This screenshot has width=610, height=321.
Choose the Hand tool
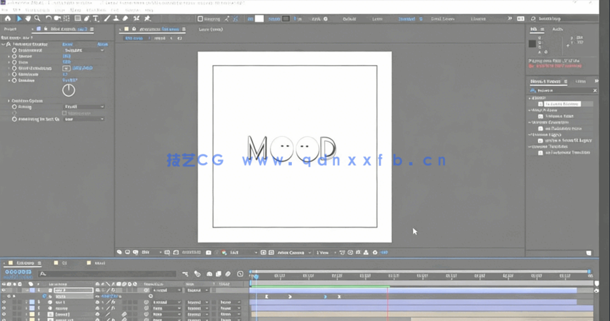[28, 19]
